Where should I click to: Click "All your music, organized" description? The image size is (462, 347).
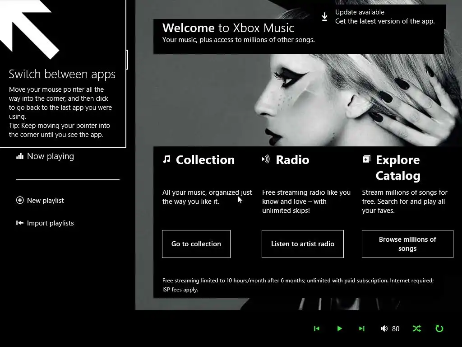click(207, 197)
